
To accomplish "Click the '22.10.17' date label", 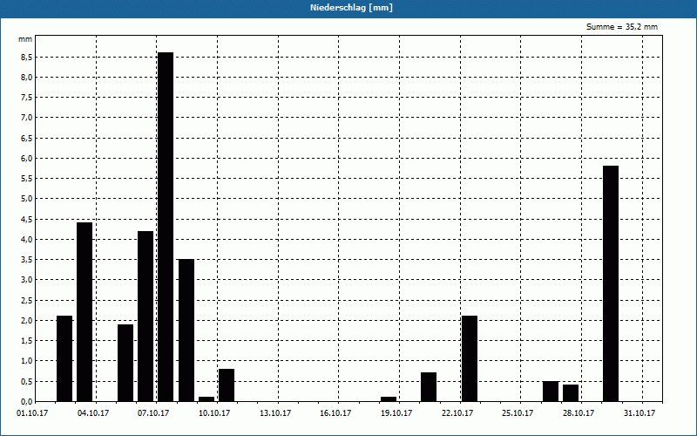I will coord(457,413).
